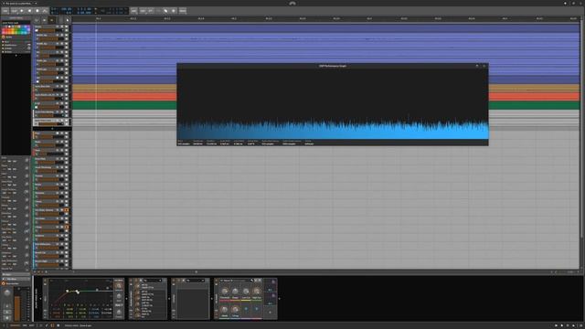This screenshot has height=329, width=585.
Task: Adjust the fourth top-row knob of fourth device
Action: [x=256, y=292]
